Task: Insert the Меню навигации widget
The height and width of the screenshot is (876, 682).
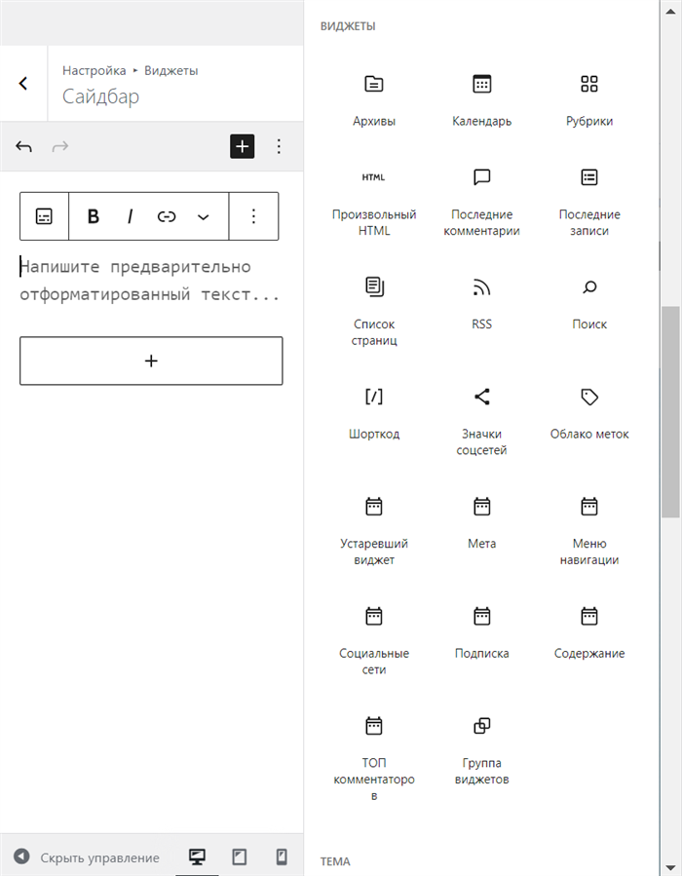Action: pos(589,531)
